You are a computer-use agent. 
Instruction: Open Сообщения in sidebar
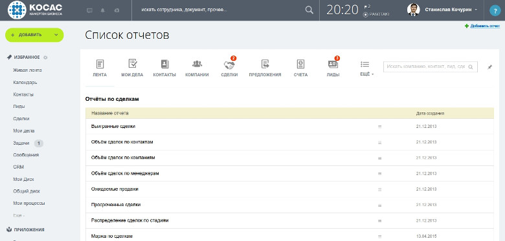26,155
